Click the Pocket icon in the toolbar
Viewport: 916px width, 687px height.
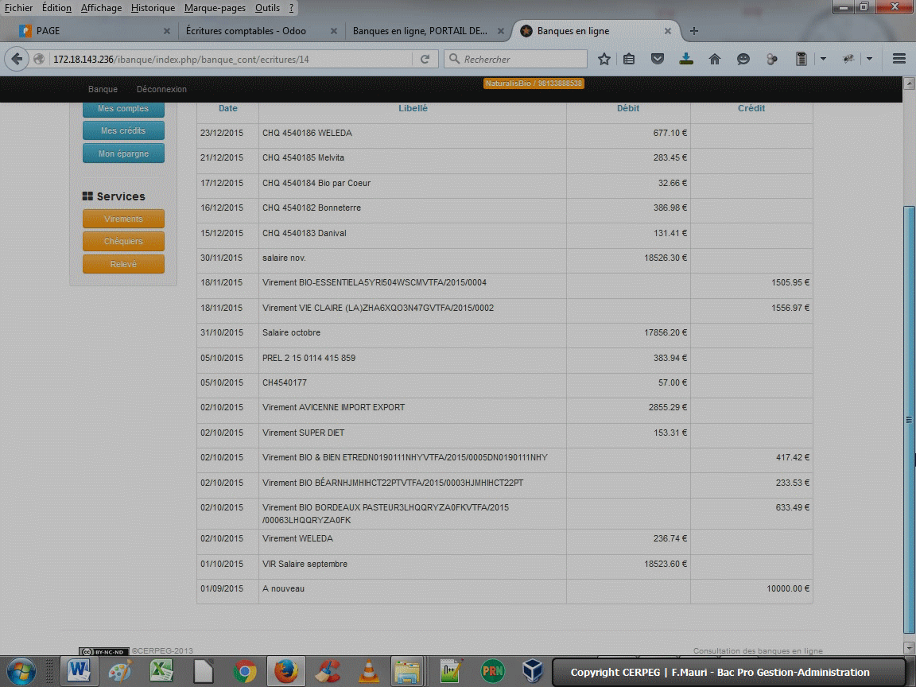(658, 59)
